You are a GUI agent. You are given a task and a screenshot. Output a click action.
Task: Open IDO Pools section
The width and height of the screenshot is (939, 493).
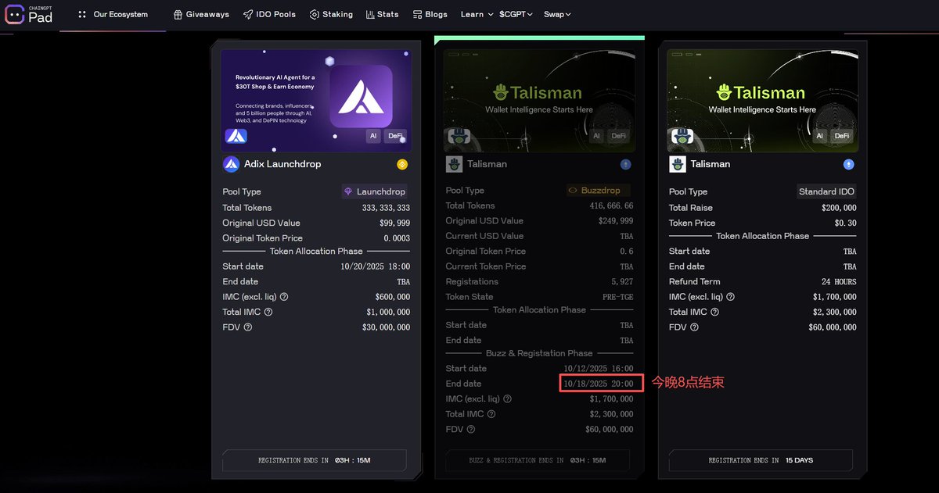pyautogui.click(x=269, y=14)
